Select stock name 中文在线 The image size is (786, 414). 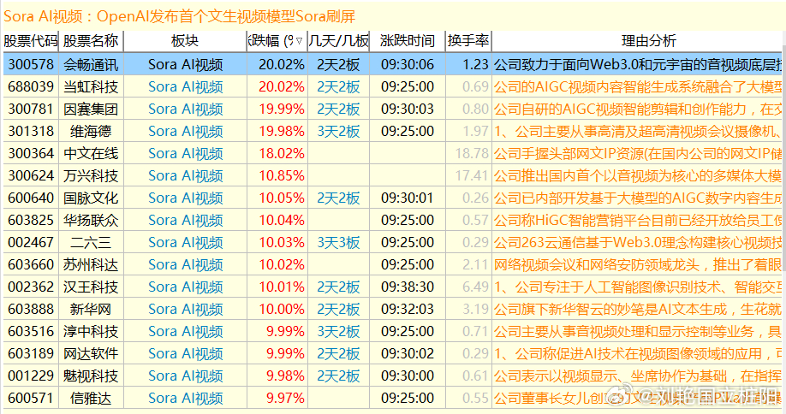92,153
